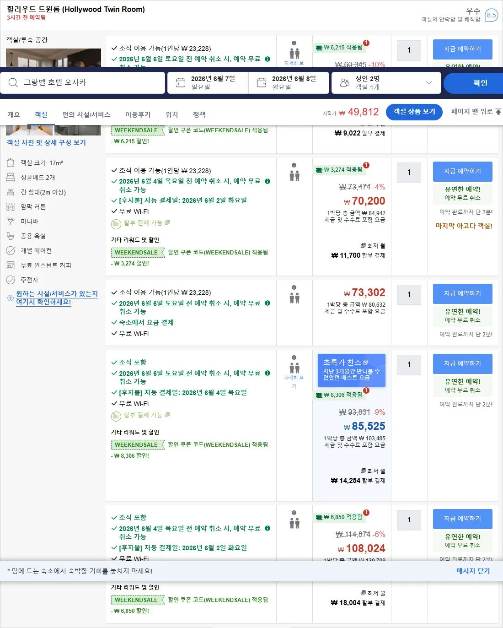The image size is (503, 628).
Task: Close the notice with 메시지 닫기
Action: pyautogui.click(x=473, y=571)
